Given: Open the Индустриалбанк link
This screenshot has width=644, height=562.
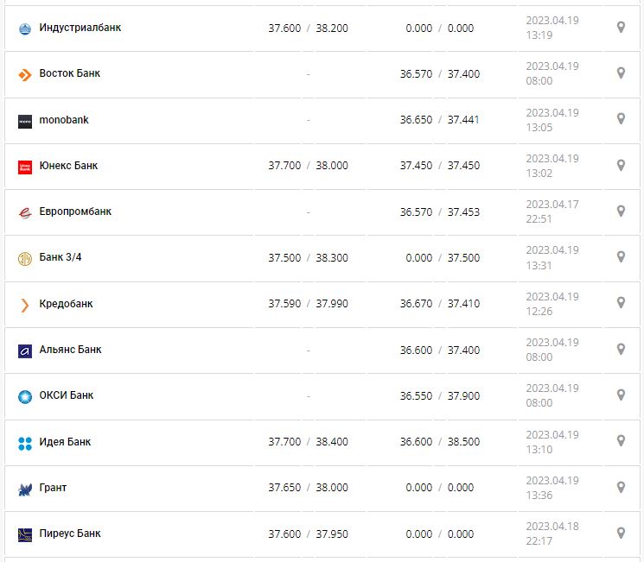Looking at the screenshot, I should point(80,28).
